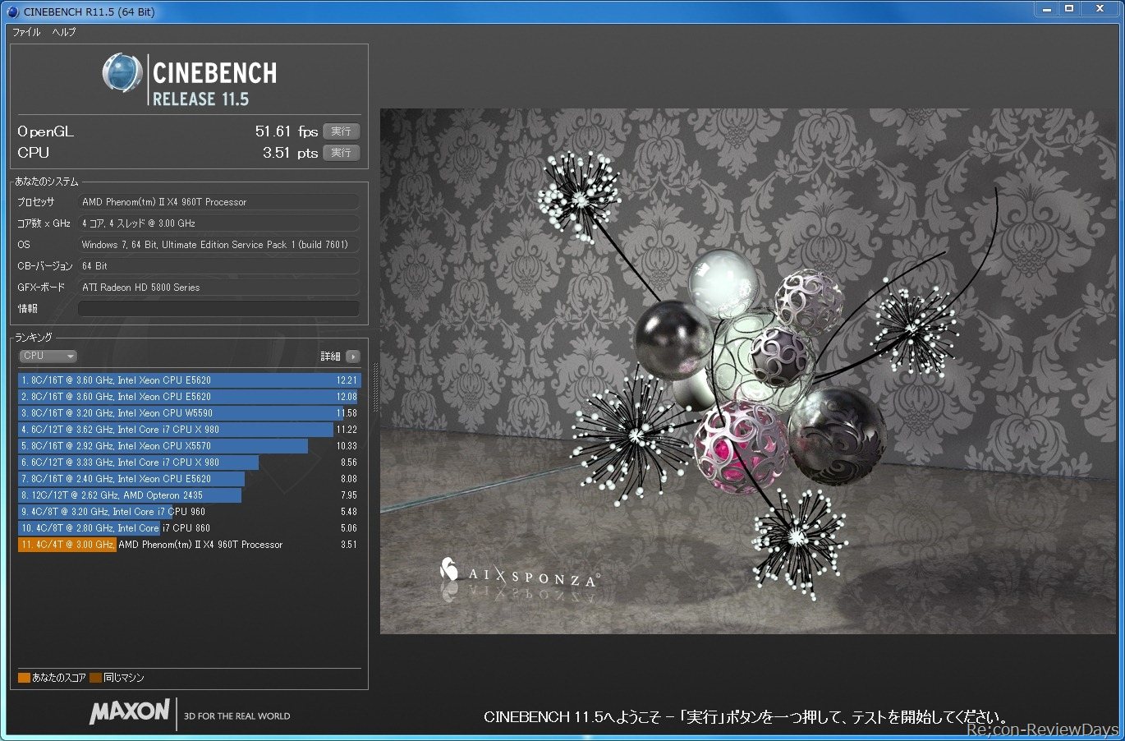Click the CB-バージョン field showing 64 Bit
Viewport: 1125px width, 741px height.
[x=218, y=266]
